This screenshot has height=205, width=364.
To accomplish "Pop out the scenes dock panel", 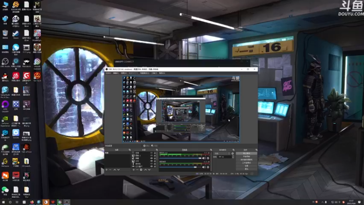I will [130, 150].
